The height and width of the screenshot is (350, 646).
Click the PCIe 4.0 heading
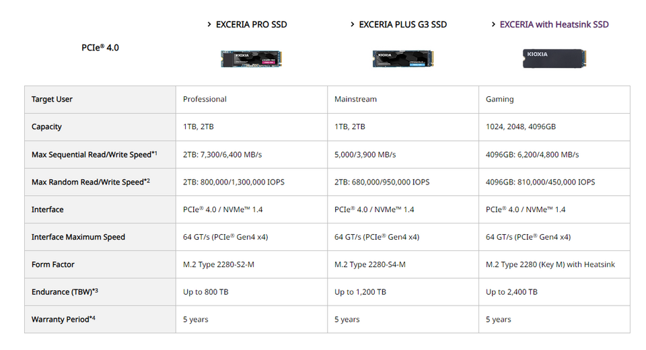pyautogui.click(x=100, y=48)
